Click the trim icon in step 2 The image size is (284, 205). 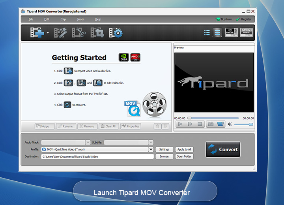(x=81, y=83)
